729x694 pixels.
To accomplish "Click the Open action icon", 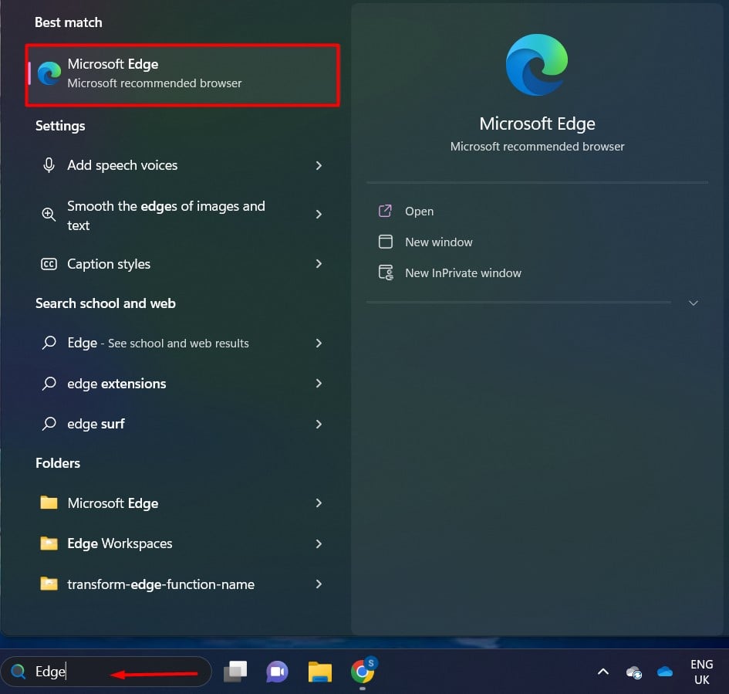I will point(385,211).
